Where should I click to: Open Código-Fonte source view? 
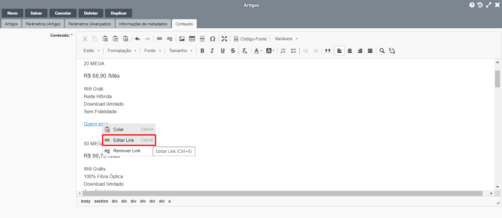click(250, 39)
